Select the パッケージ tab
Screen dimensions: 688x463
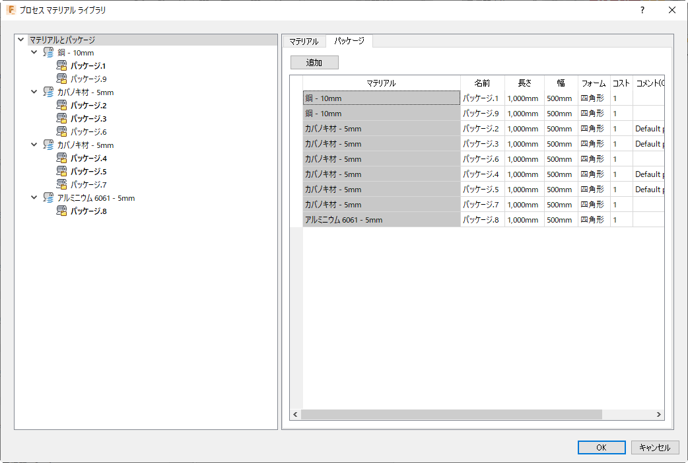349,41
